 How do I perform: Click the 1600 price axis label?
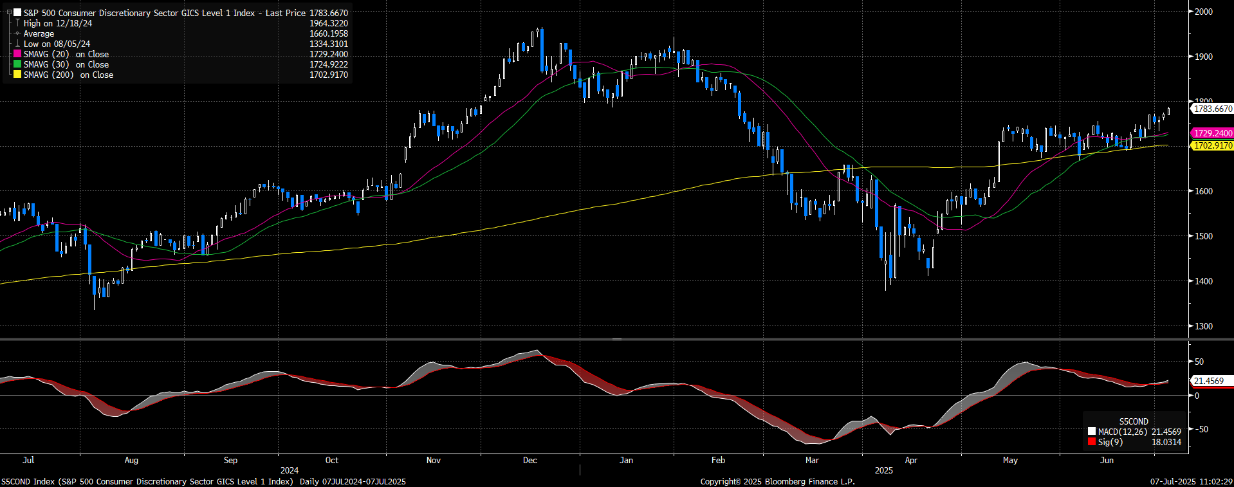pos(1204,191)
